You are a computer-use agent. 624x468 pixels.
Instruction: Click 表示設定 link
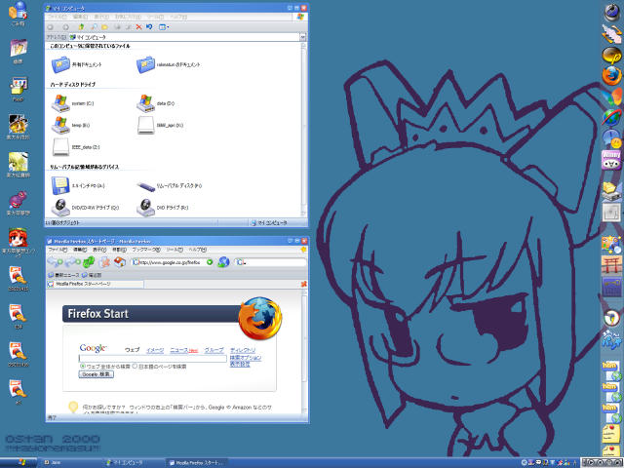coord(240,364)
